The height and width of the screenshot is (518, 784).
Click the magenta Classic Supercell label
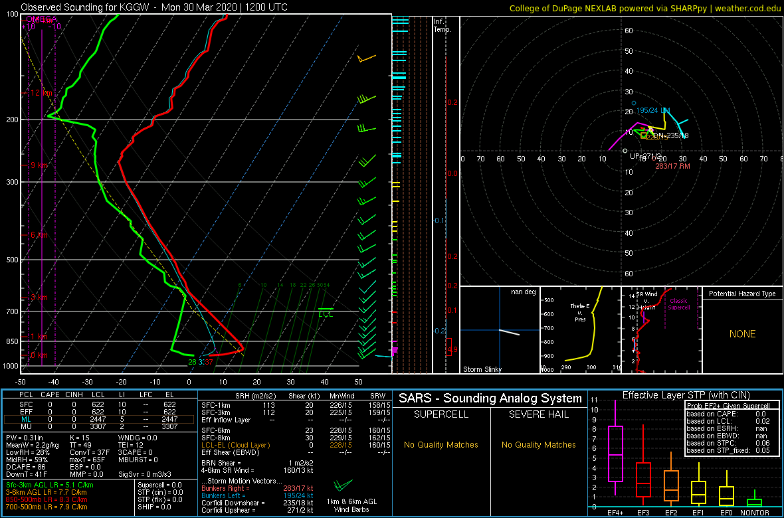(x=679, y=305)
